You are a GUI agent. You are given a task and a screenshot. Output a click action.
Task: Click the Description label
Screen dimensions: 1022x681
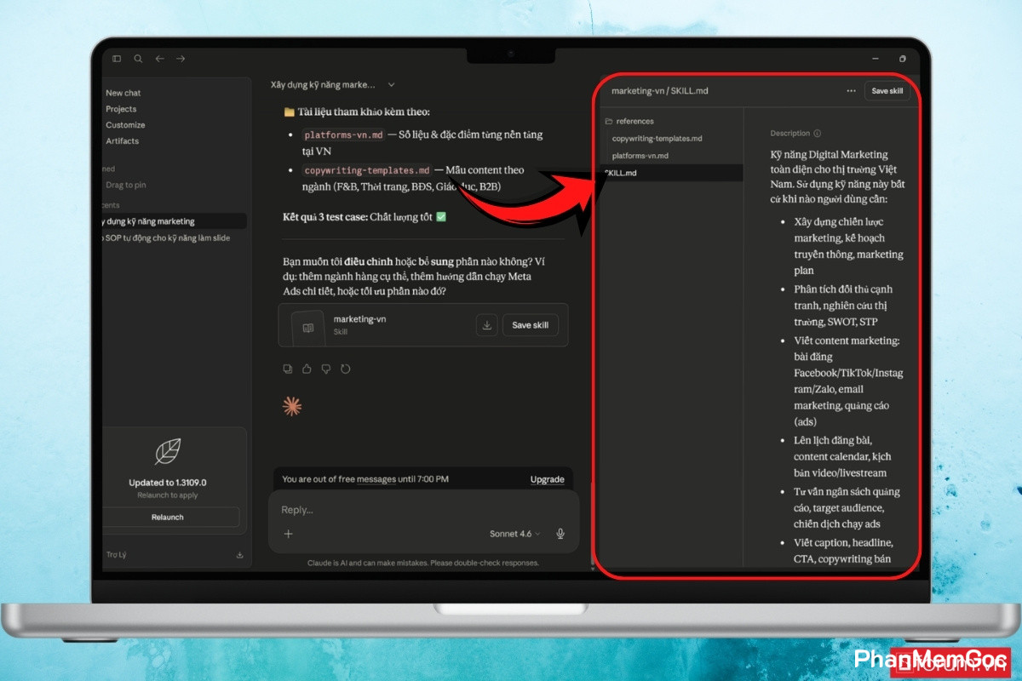pyautogui.click(x=790, y=134)
